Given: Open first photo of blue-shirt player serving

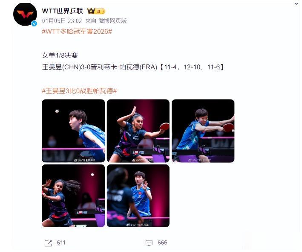Looking at the screenshot, I should click(x=73, y=131).
